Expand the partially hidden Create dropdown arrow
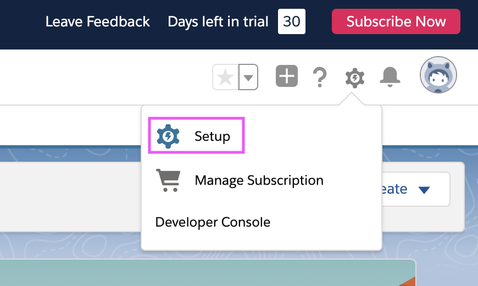Image resolution: width=478 pixels, height=286 pixels. pyautogui.click(x=424, y=190)
